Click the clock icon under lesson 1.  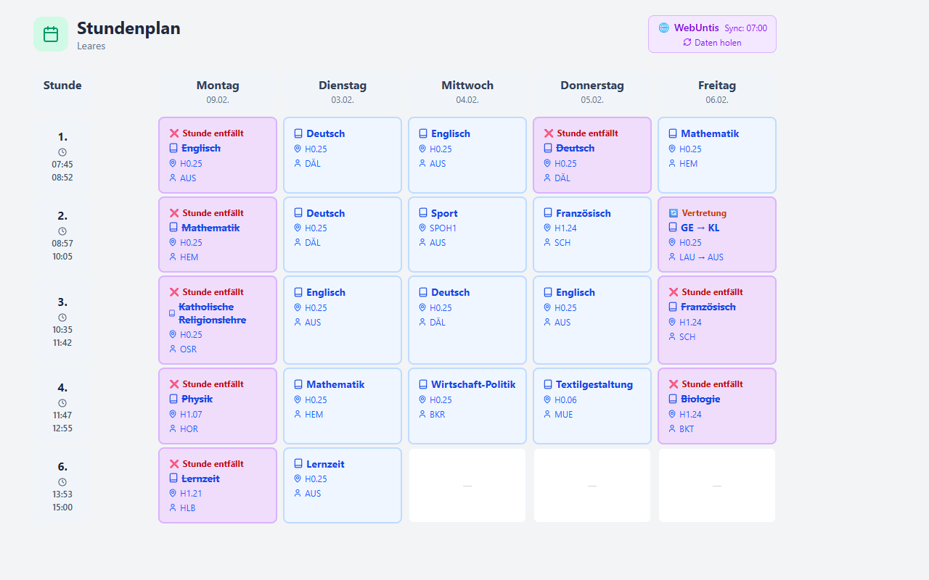pyautogui.click(x=62, y=152)
